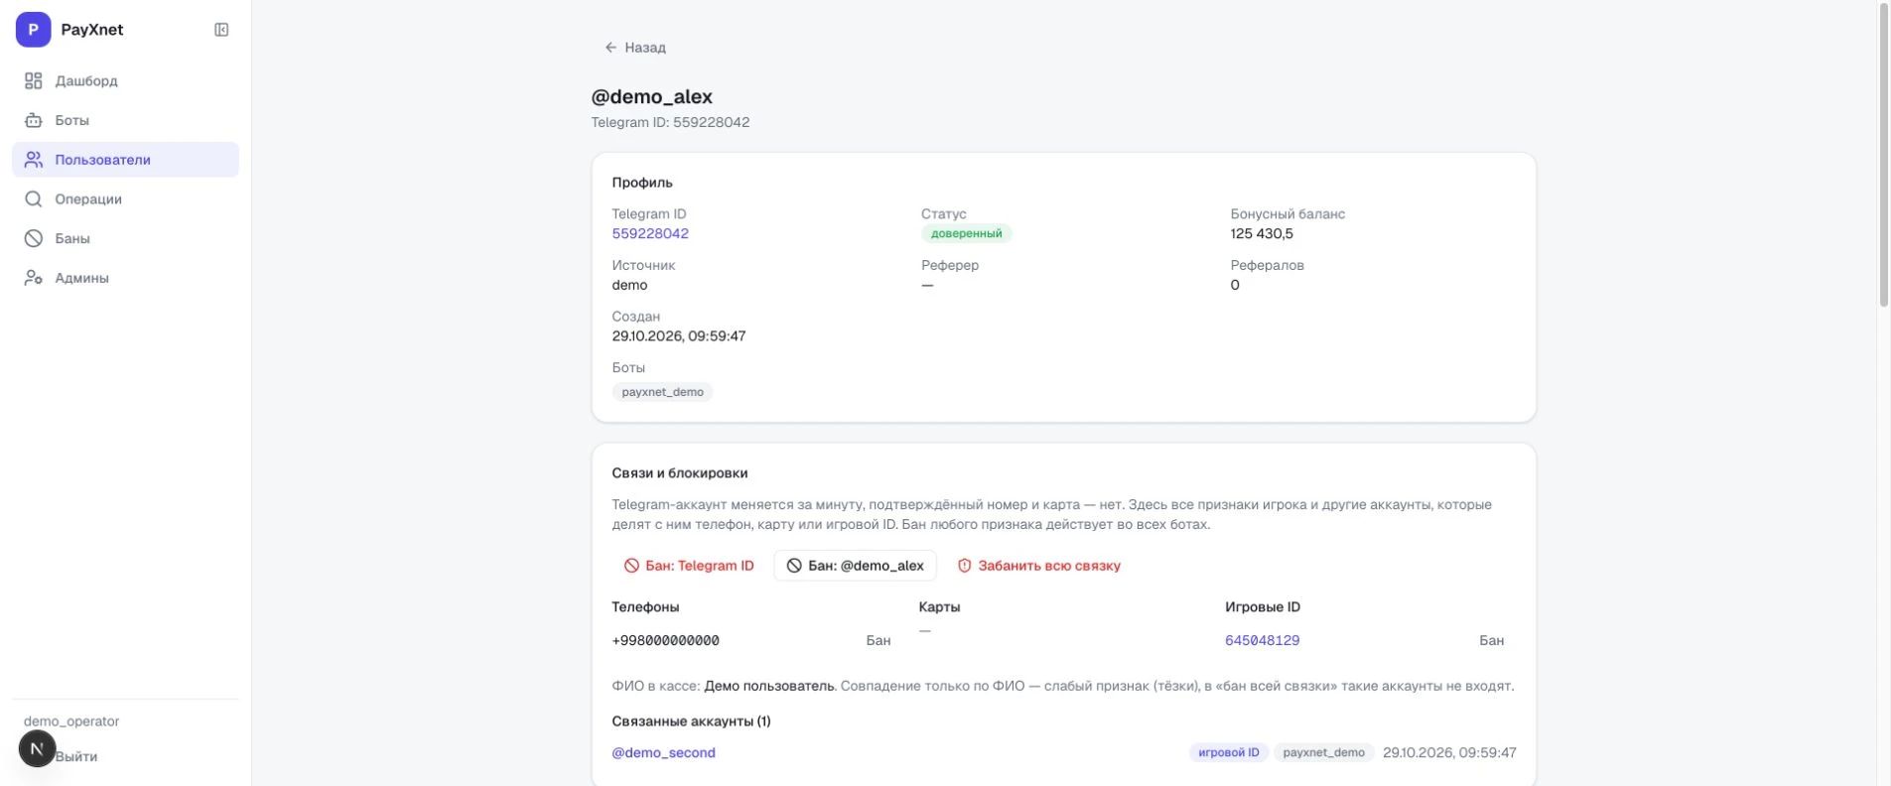Click the Источник value demo
Image resolution: width=1891 pixels, height=786 pixels.
629,286
